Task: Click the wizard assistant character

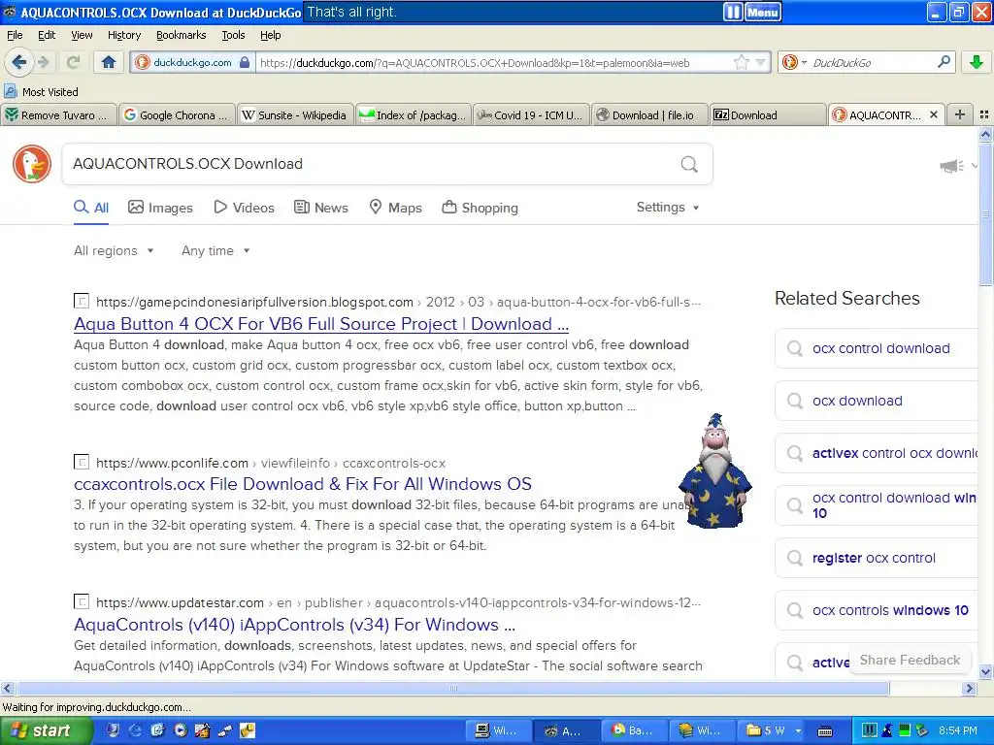Action: [715, 470]
